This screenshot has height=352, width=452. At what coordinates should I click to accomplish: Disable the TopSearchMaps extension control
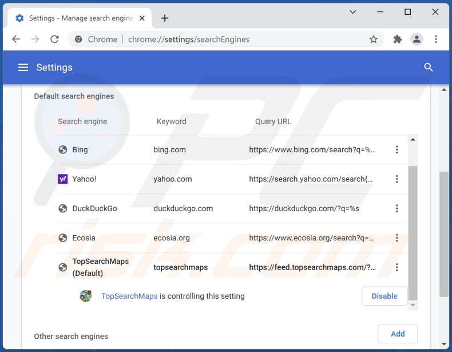[x=384, y=296]
